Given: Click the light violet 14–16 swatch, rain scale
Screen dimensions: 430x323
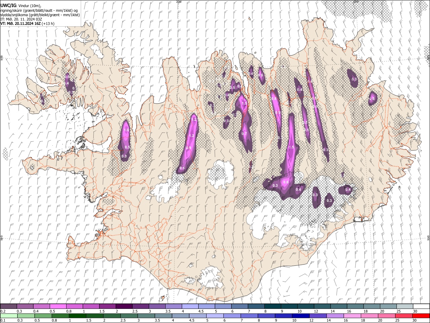Looking at the screenshot, I should click(x=335, y=316).
